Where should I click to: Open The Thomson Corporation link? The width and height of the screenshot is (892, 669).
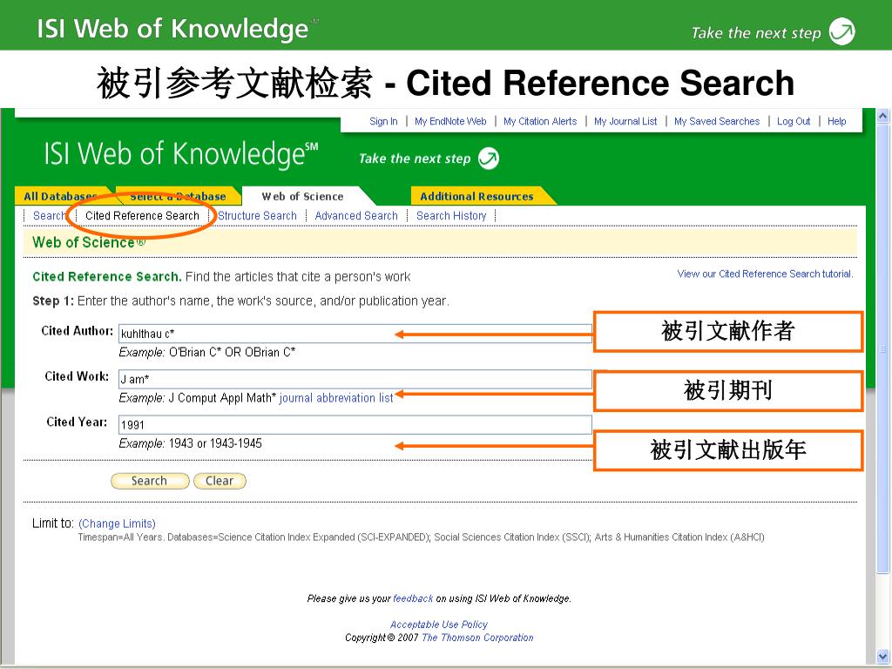[x=477, y=638]
